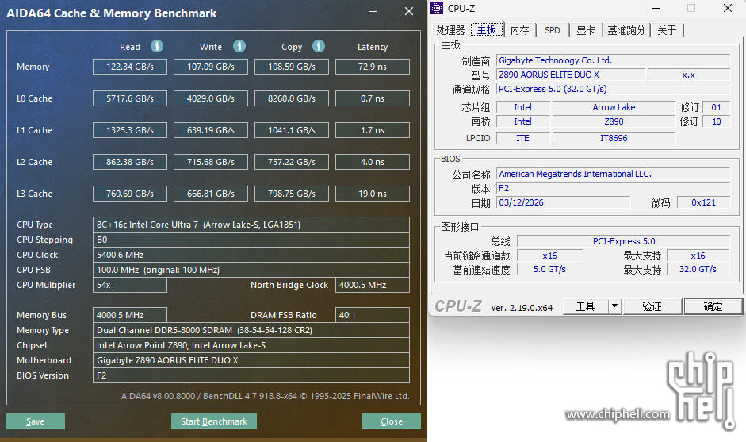The height and width of the screenshot is (442, 746).
Task: Open the SPD tab in CPU-Z
Action: pos(553,30)
